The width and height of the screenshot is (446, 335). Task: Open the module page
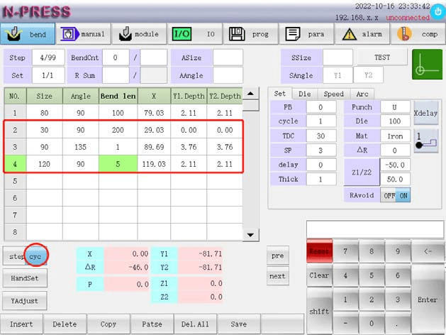(x=139, y=33)
